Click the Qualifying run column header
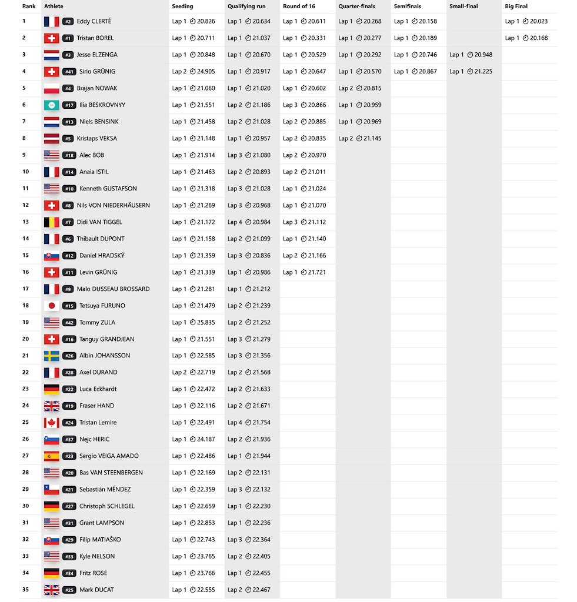Screen dimensions: 577x602 (246, 6)
